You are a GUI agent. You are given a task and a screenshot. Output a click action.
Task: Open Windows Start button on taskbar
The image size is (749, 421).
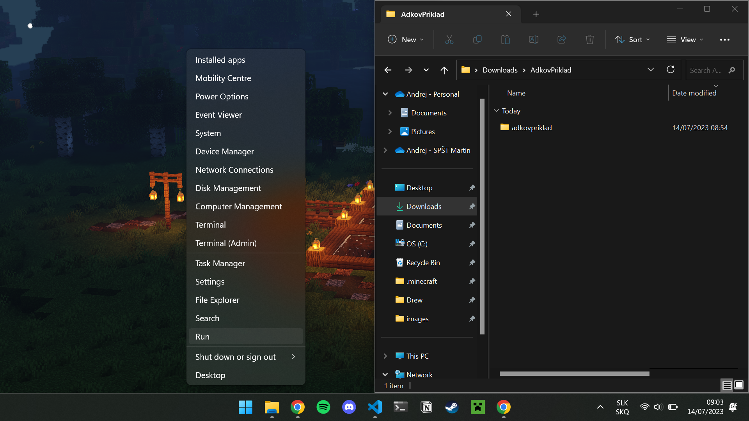point(245,407)
